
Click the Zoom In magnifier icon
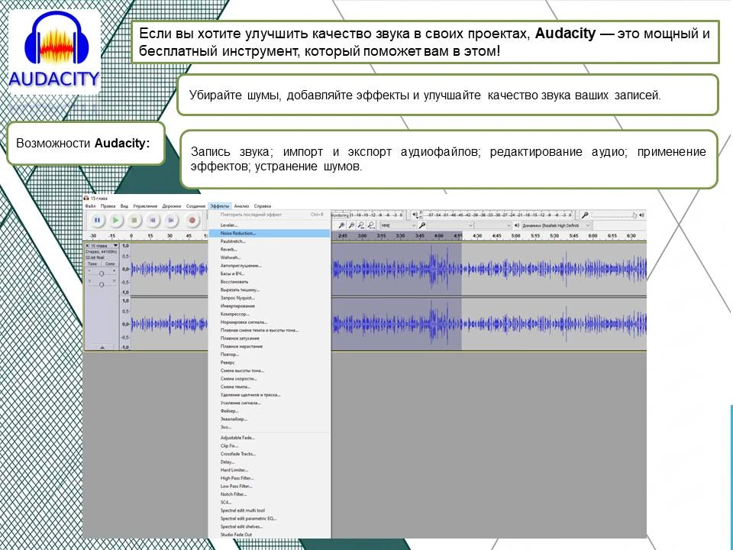[342, 225]
